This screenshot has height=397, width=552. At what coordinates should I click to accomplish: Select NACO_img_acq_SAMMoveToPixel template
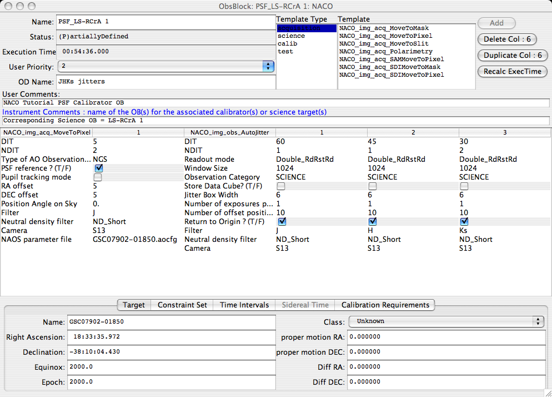pos(407,59)
